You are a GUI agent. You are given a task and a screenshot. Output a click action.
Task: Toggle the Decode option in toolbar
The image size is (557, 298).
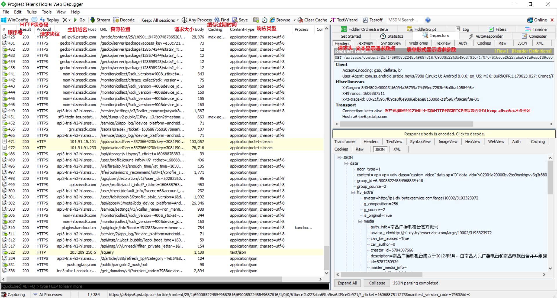click(x=124, y=20)
